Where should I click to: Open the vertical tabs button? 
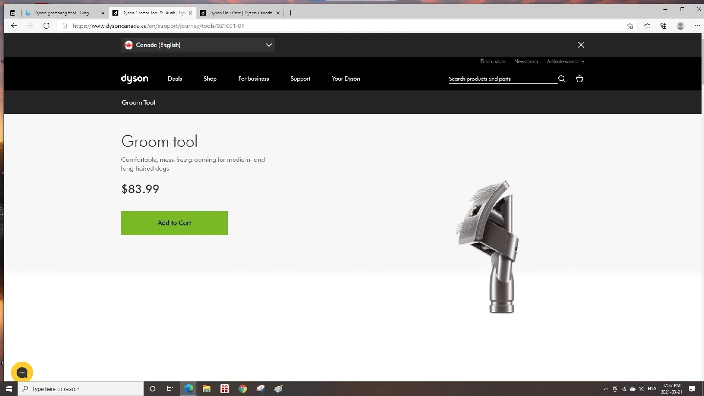click(x=12, y=13)
